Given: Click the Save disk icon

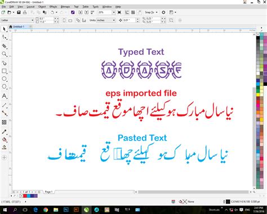Looking at the screenshot, I should tap(19, 12).
